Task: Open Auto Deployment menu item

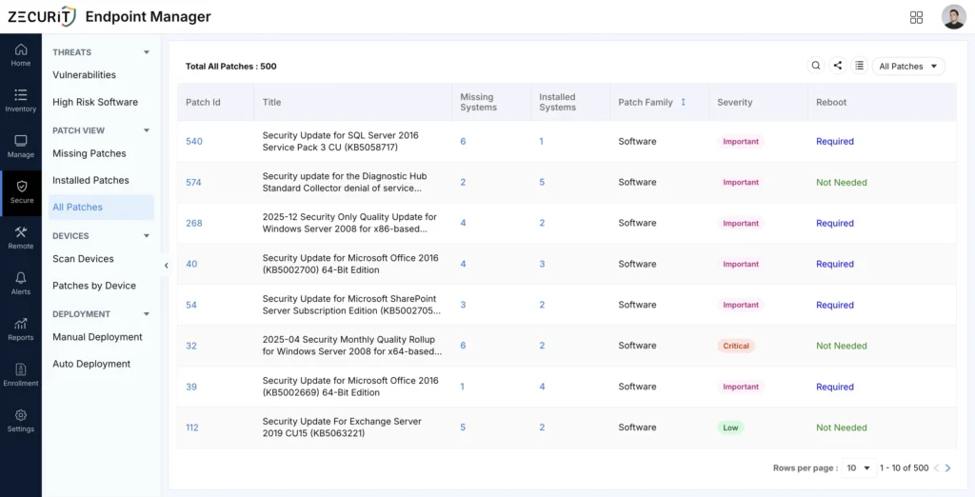Action: coord(91,364)
